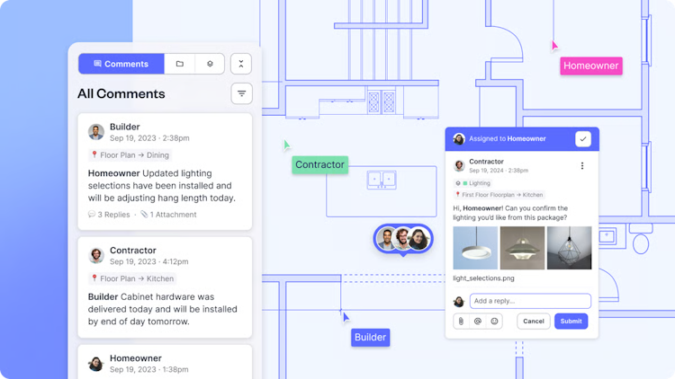Open Contractor's avatar in the popup comment
Viewport: 675px width, 379px height.
(x=459, y=165)
